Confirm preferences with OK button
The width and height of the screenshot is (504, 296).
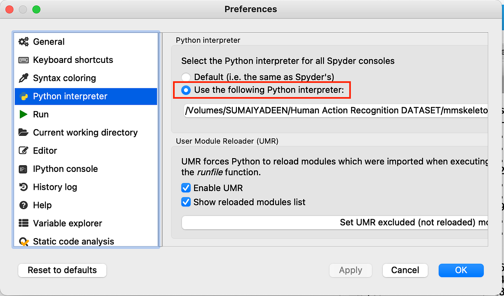click(x=461, y=270)
